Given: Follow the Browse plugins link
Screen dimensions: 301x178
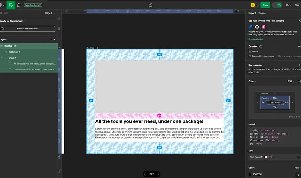Looking at the screenshot, I should tap(256, 39).
